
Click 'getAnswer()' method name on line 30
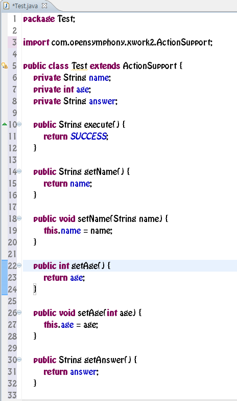107,360
